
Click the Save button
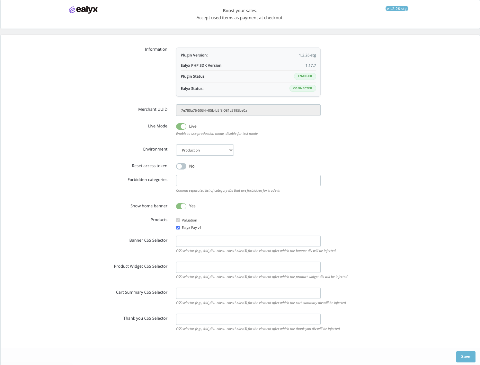coord(465,357)
